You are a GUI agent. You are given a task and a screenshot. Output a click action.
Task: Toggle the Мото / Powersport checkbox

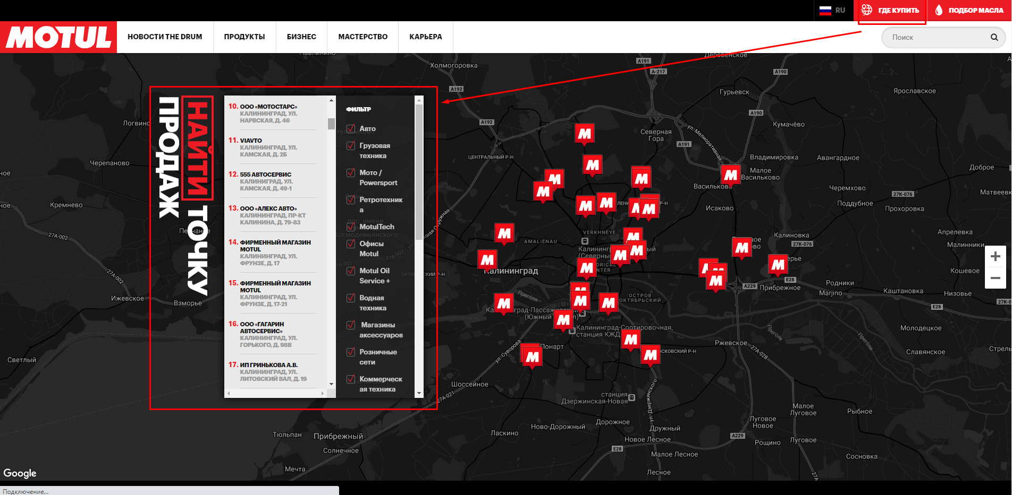coord(351,172)
